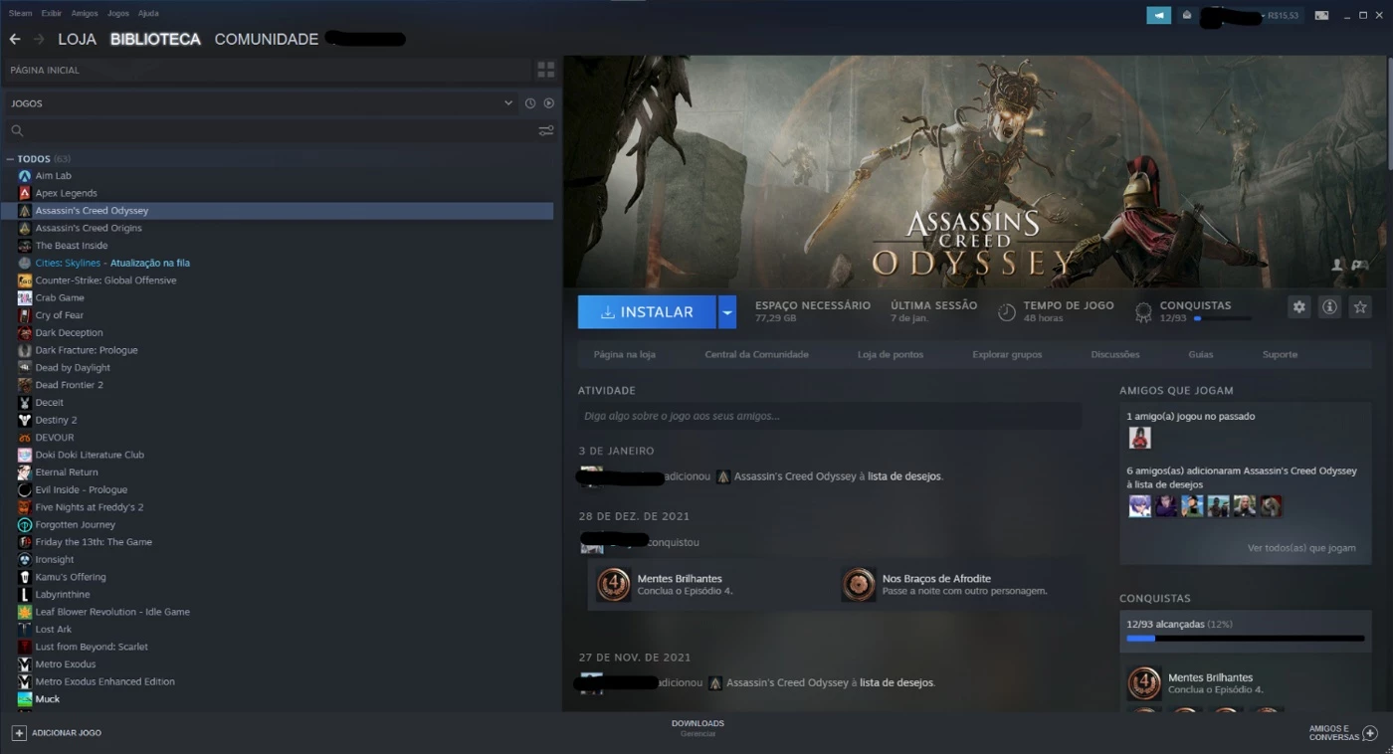The height and width of the screenshot is (754, 1393).
Task: Click the Destiny 2 game icon
Action: [x=25, y=420]
